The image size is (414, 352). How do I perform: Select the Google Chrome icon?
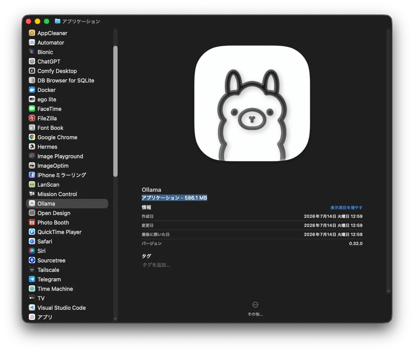(32, 137)
